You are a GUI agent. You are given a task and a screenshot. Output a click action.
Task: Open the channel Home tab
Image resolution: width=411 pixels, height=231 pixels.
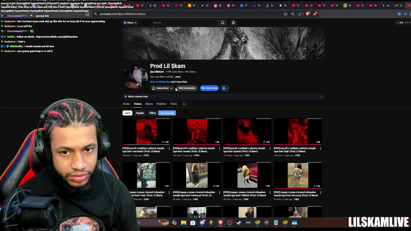[x=126, y=104]
